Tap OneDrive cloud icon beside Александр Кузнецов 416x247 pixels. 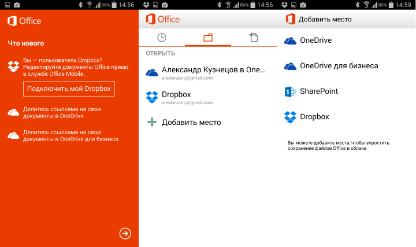[152, 72]
